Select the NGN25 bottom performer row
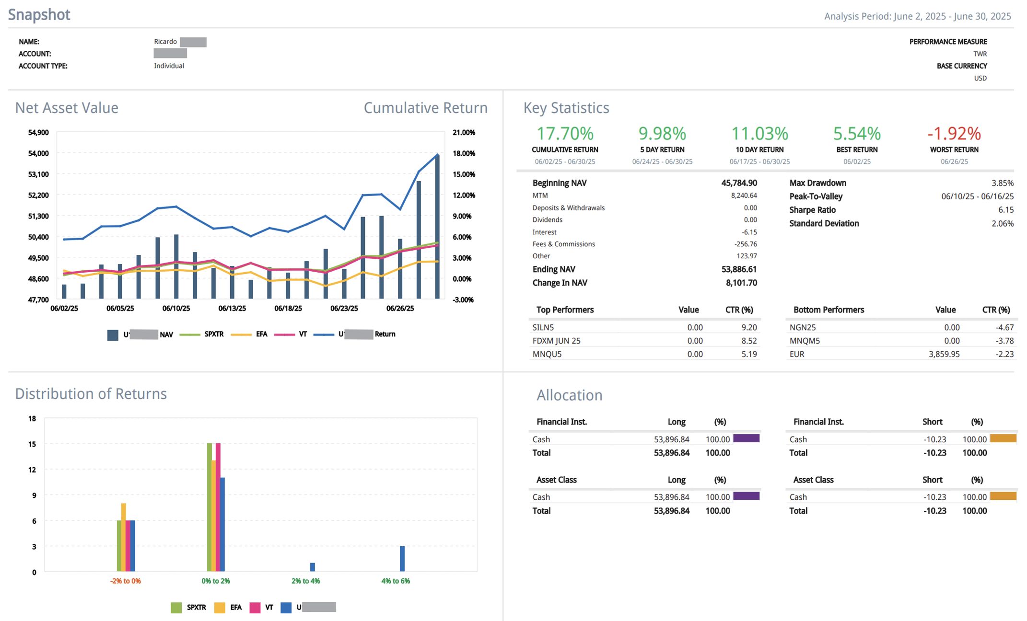The image size is (1027, 621). click(802, 327)
